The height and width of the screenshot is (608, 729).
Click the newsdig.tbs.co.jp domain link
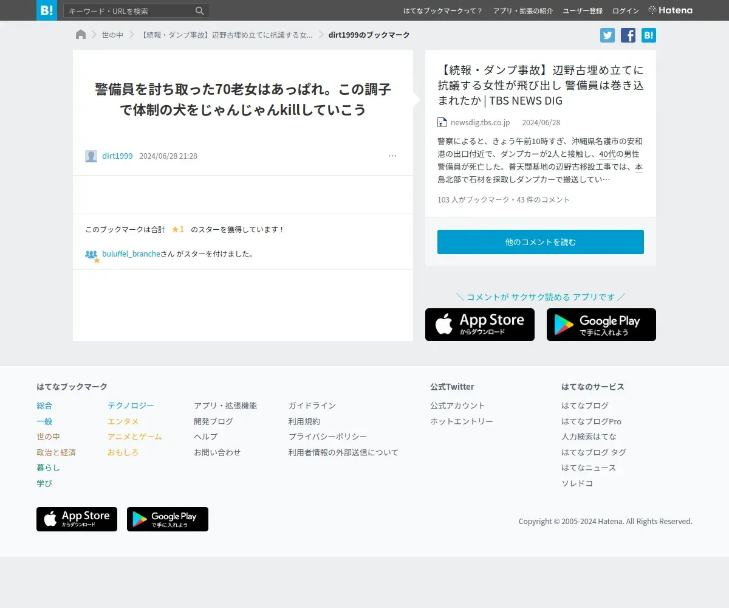(480, 123)
